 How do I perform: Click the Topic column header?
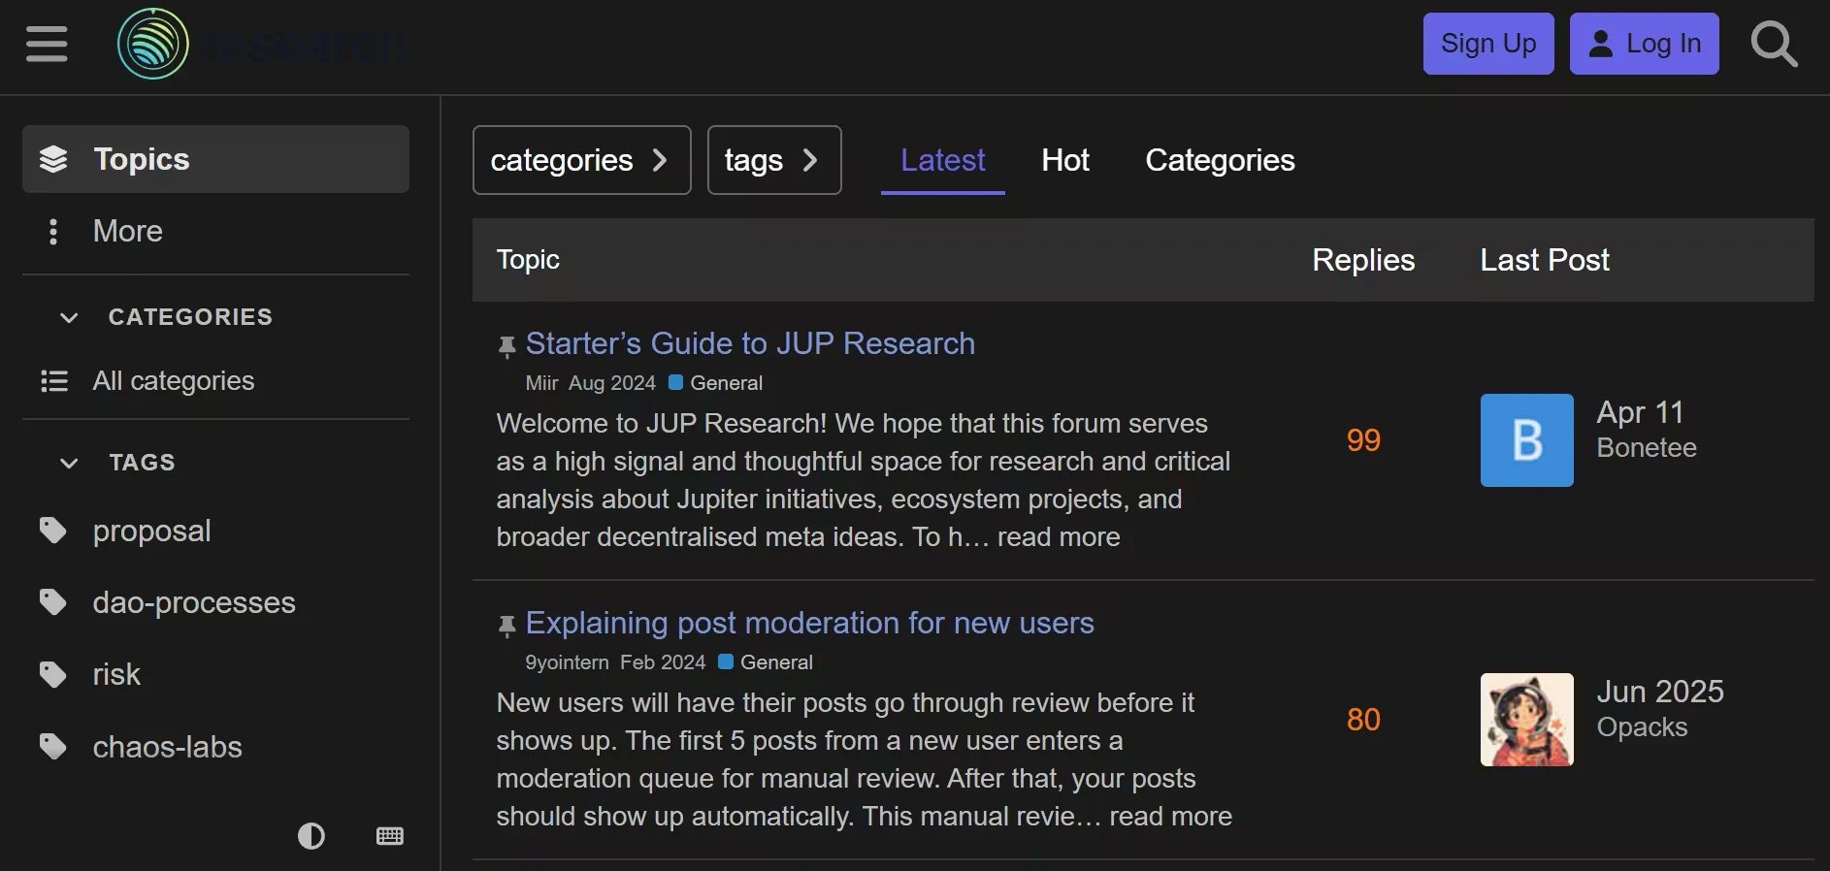pos(528,260)
